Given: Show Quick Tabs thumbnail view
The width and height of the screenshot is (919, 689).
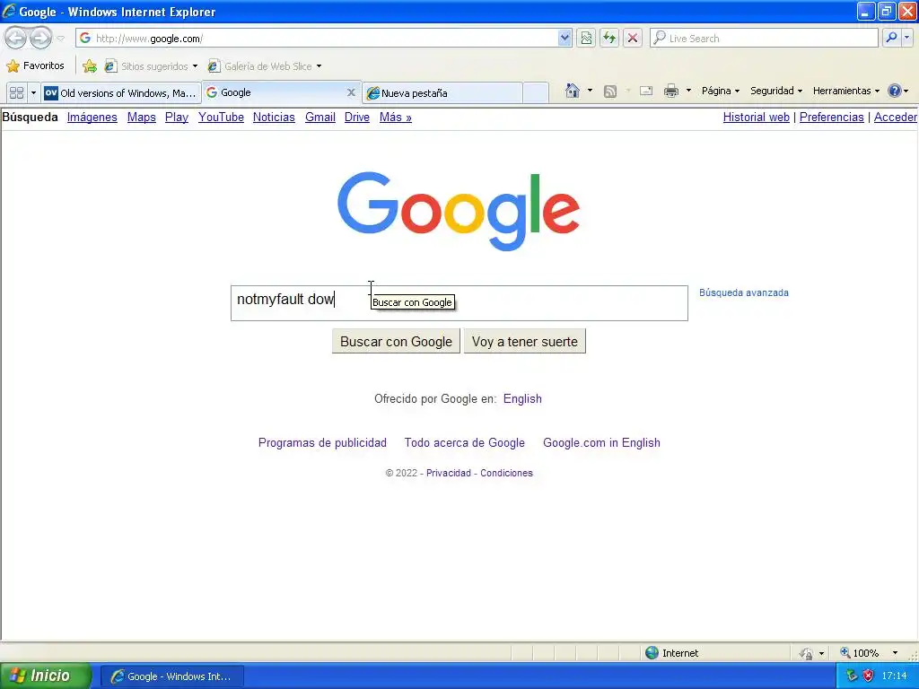Looking at the screenshot, I should (16, 92).
